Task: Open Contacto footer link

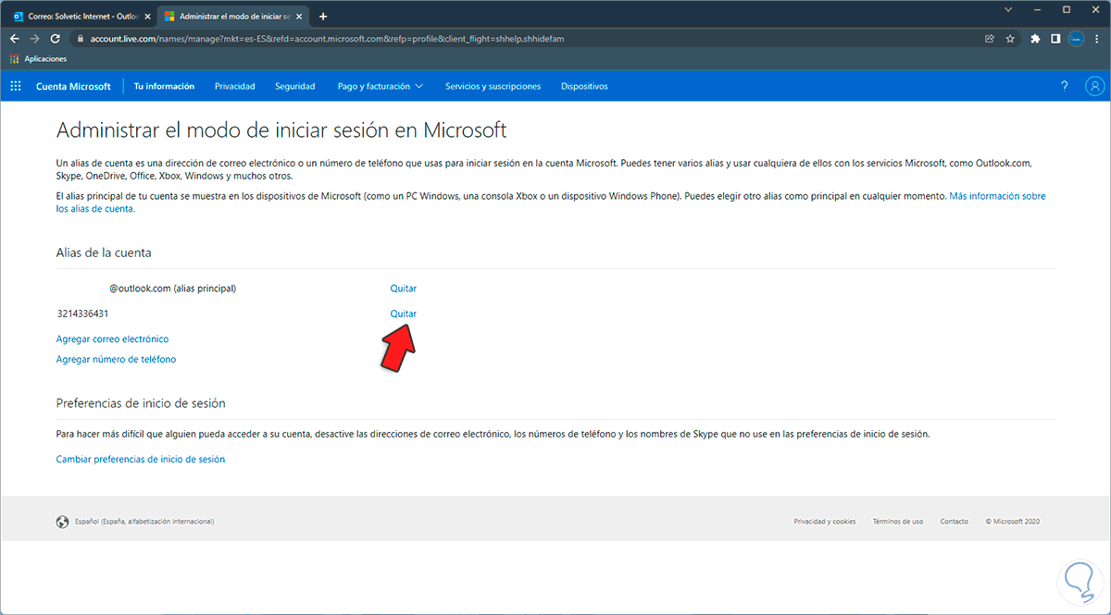Action: click(x=955, y=522)
